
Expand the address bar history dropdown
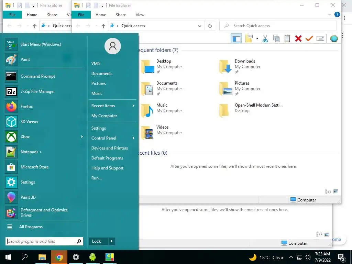coord(200,26)
